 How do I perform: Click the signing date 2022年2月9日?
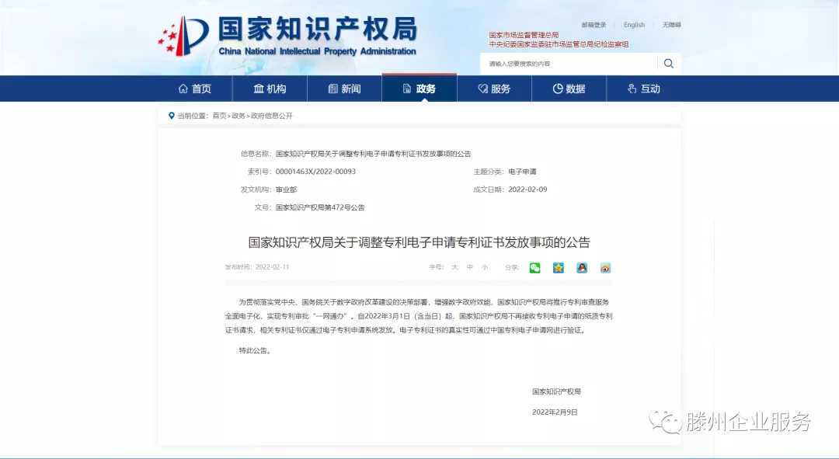(555, 412)
